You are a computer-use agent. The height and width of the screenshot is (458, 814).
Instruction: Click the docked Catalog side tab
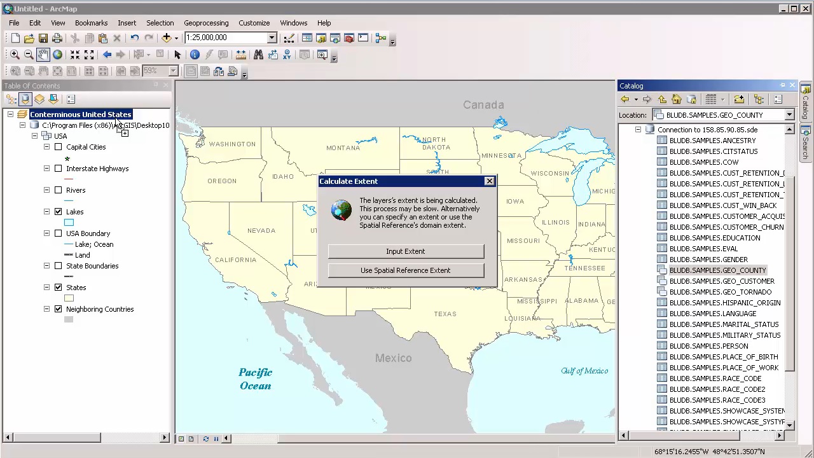(x=806, y=103)
